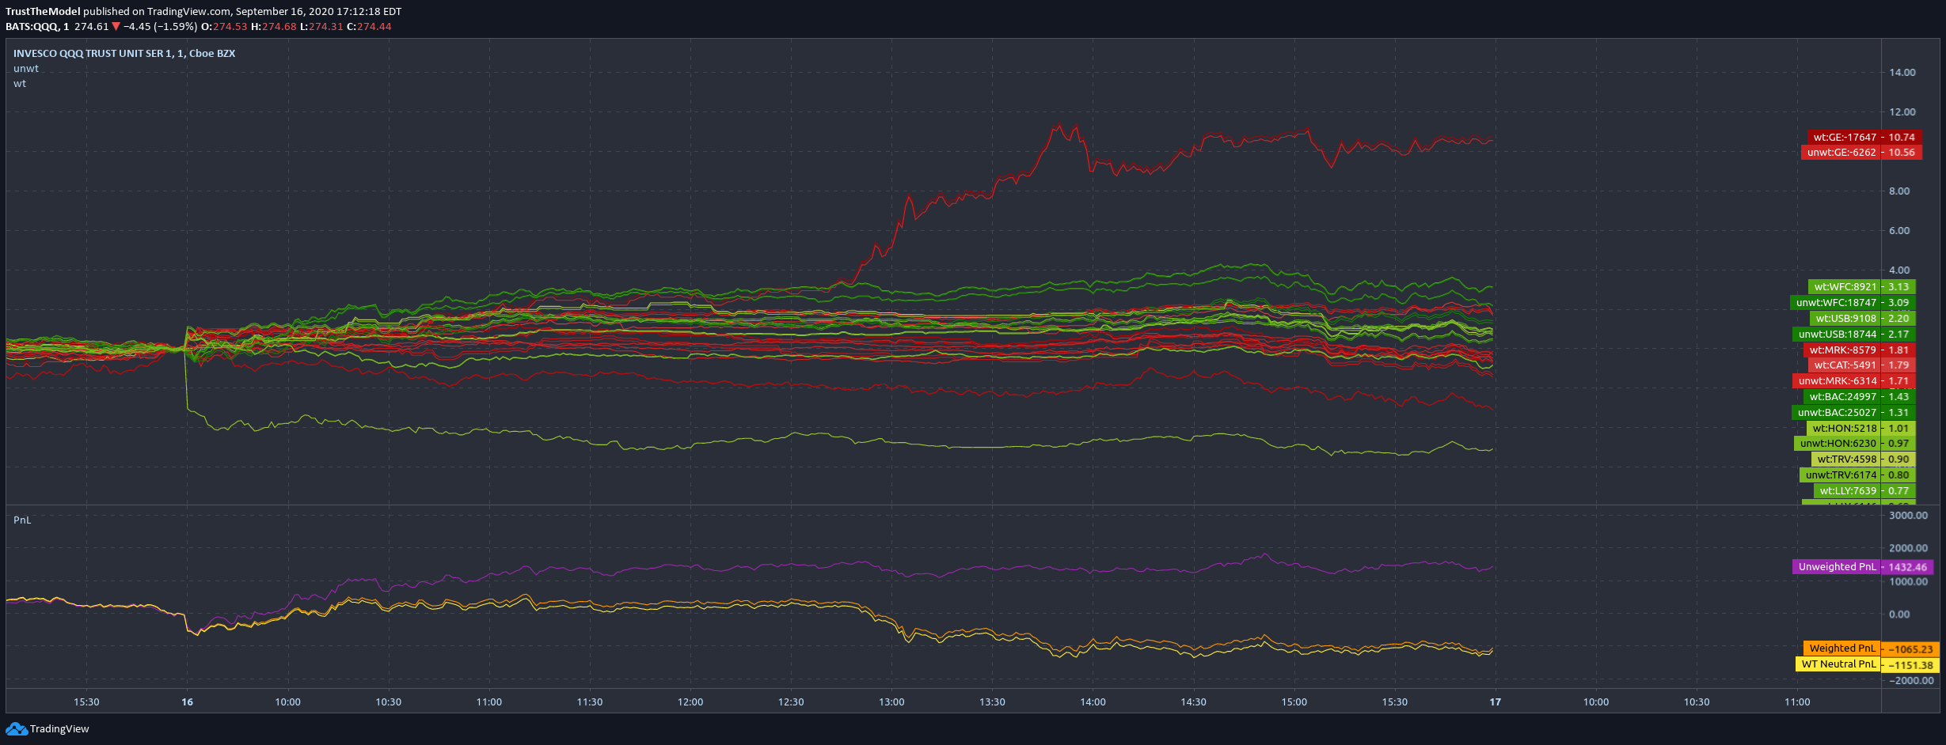The width and height of the screenshot is (1946, 745).
Task: Click the wt:HON:5218 price label
Action: tap(1844, 429)
